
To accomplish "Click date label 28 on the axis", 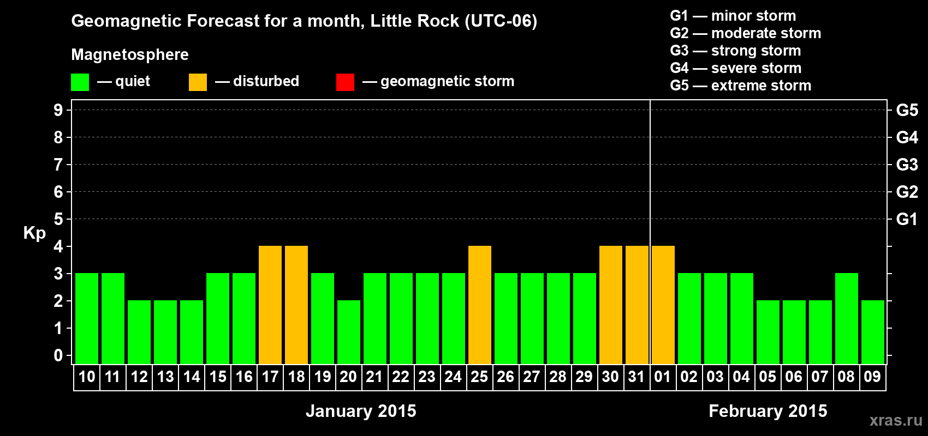I will tap(558, 377).
